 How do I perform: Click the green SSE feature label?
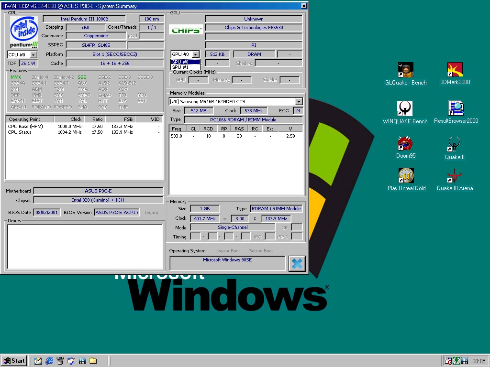click(x=82, y=77)
